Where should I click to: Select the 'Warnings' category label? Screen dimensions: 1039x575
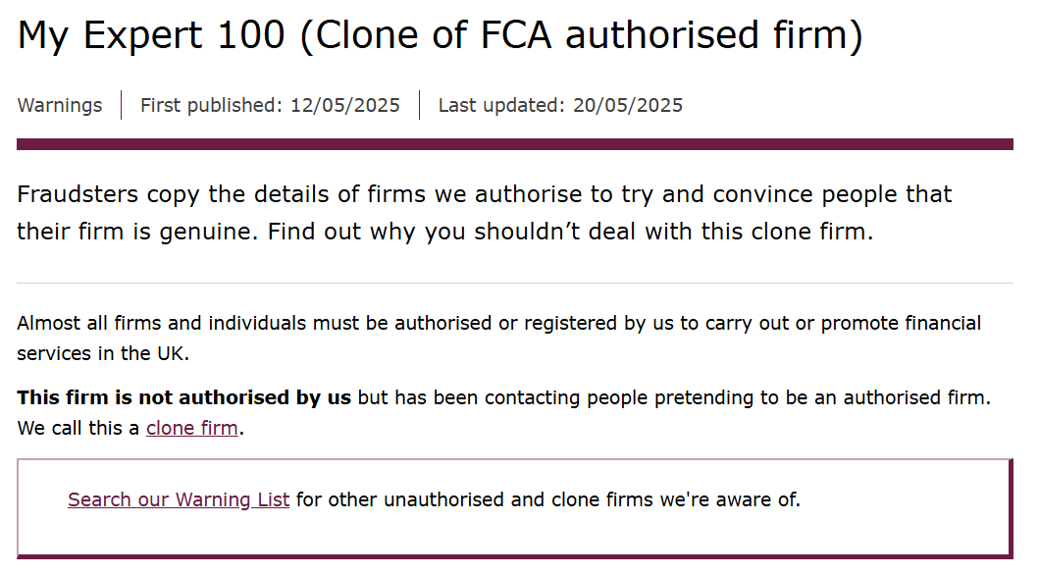point(60,105)
